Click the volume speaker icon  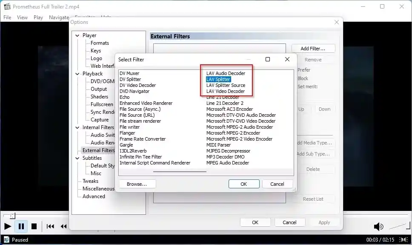pos(378,226)
